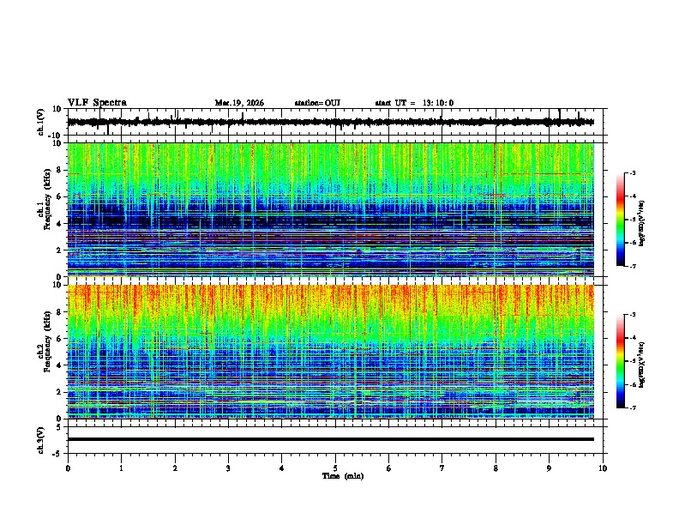Click the "2" kHz tick on ch.2 spectrogram

pos(59,392)
